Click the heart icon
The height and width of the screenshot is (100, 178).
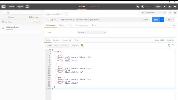click(175, 7)
